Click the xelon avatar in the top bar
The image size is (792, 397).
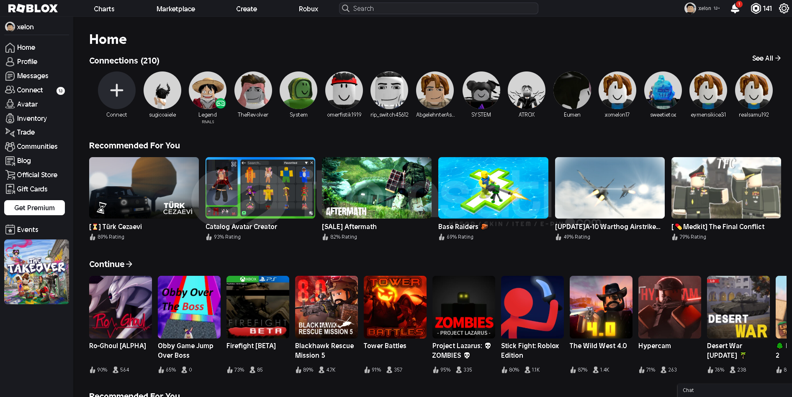[x=690, y=8]
